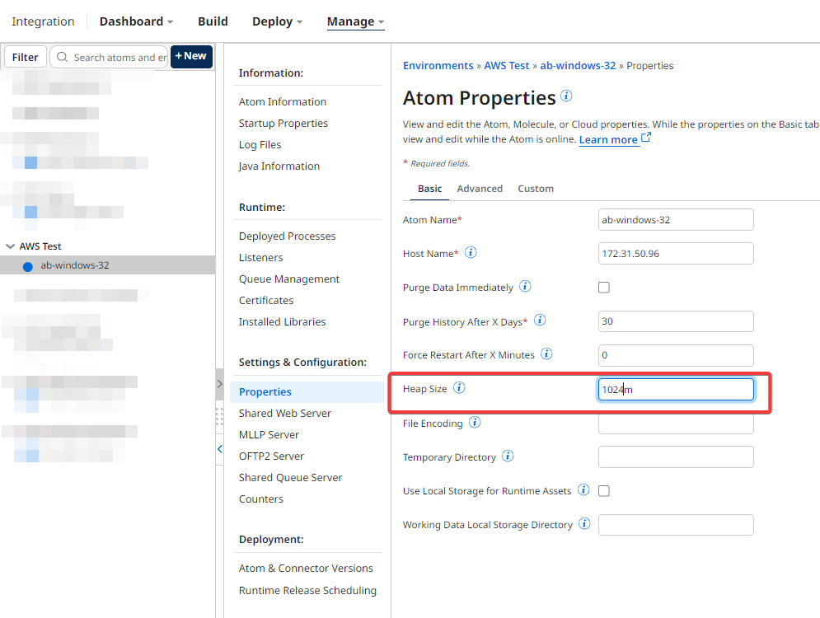
Task: Click the Host Name info icon
Action: pyautogui.click(x=471, y=253)
